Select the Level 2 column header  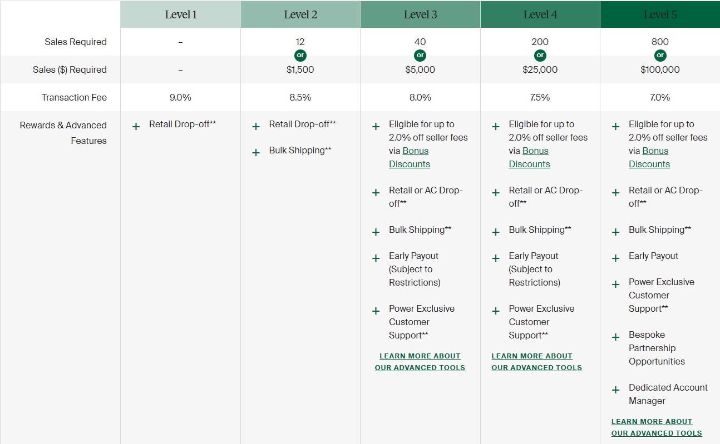point(300,14)
